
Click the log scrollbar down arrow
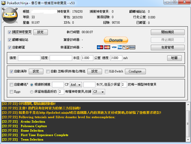coord(188,140)
